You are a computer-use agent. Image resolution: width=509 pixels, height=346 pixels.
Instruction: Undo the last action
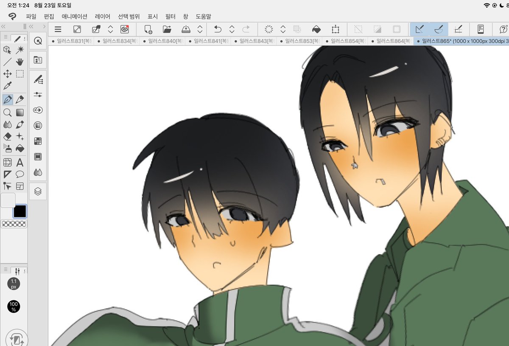tap(218, 29)
